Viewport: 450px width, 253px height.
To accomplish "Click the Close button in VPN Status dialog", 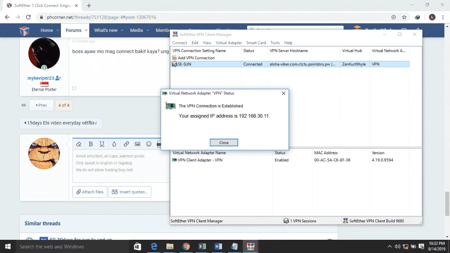I will [224, 142].
